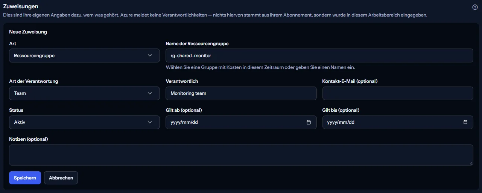Open calendar picker in Gilt bis field
Image resolution: width=482 pixels, height=193 pixels.
pyautogui.click(x=465, y=122)
